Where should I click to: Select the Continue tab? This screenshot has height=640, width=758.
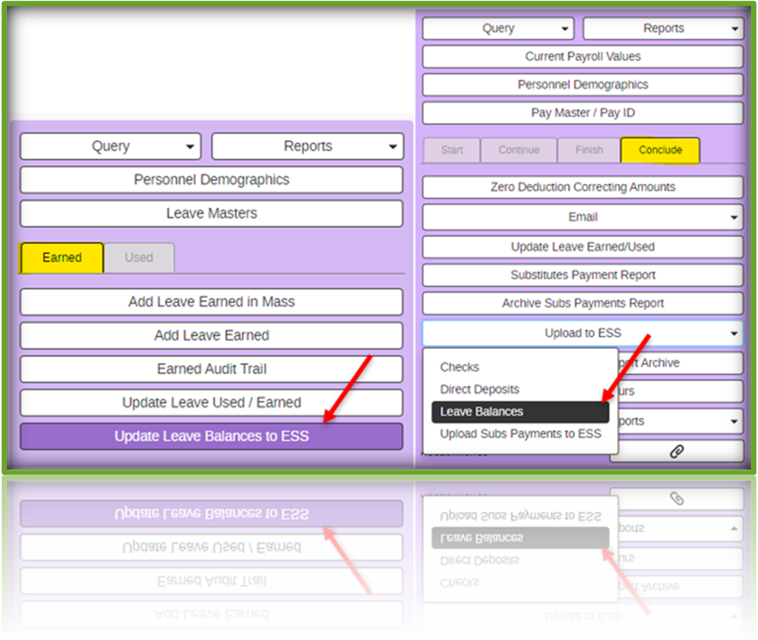519,149
